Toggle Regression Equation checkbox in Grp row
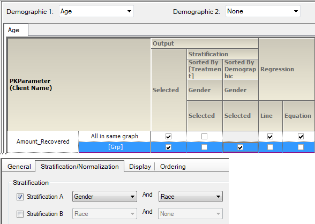Image resolution: width=315 pixels, height=224 pixels. coord(301,147)
